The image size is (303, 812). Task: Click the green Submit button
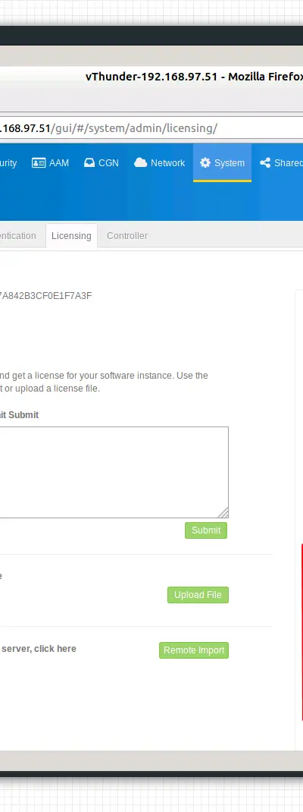pyautogui.click(x=206, y=530)
